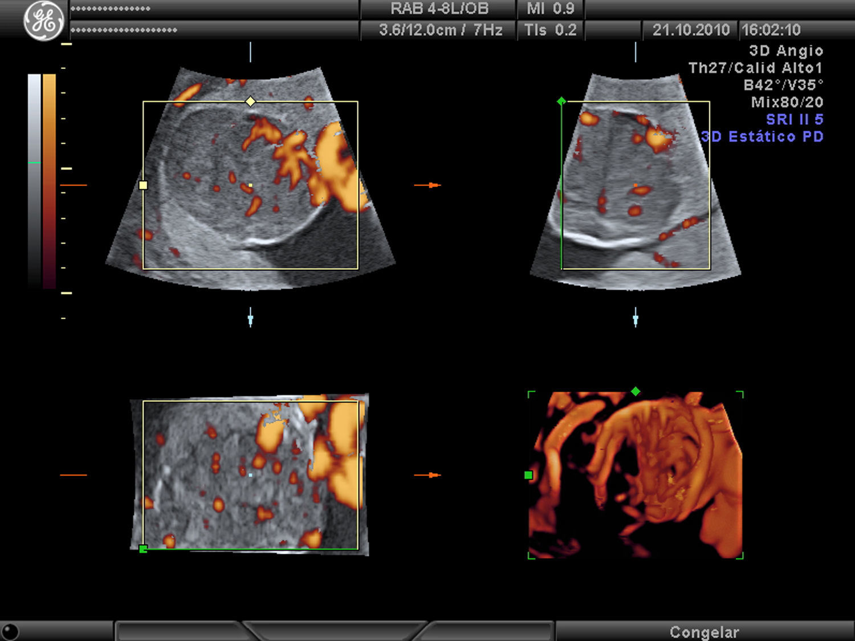Click the green diamond handle on the upper-right plane
The height and width of the screenshot is (641, 855).
point(561,102)
